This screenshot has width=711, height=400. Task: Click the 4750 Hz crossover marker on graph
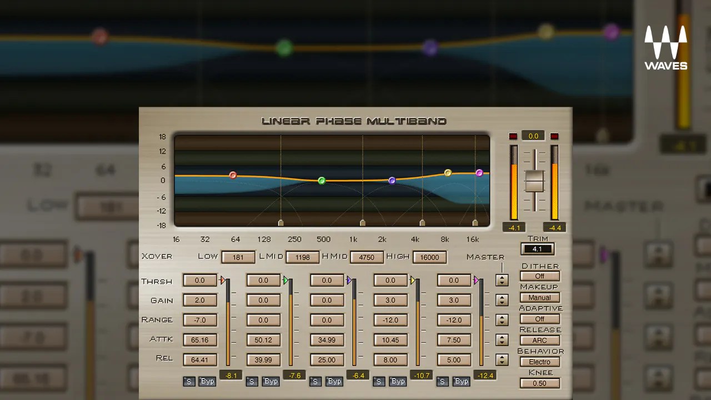(x=422, y=223)
